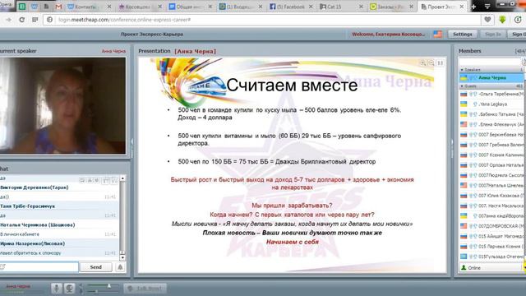Click Анна Черна name in Presentation header
526x296 pixels.
[195, 51]
